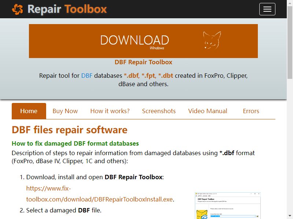Open the How it works? tab
This screenshot has height=219, width=293.
tap(110, 111)
